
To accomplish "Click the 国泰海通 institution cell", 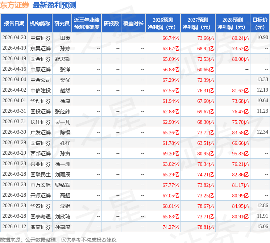I will [x=41, y=217].
